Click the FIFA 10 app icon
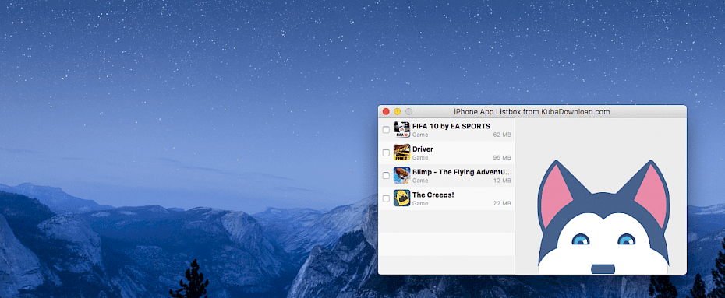This screenshot has height=298, width=725. click(x=401, y=130)
